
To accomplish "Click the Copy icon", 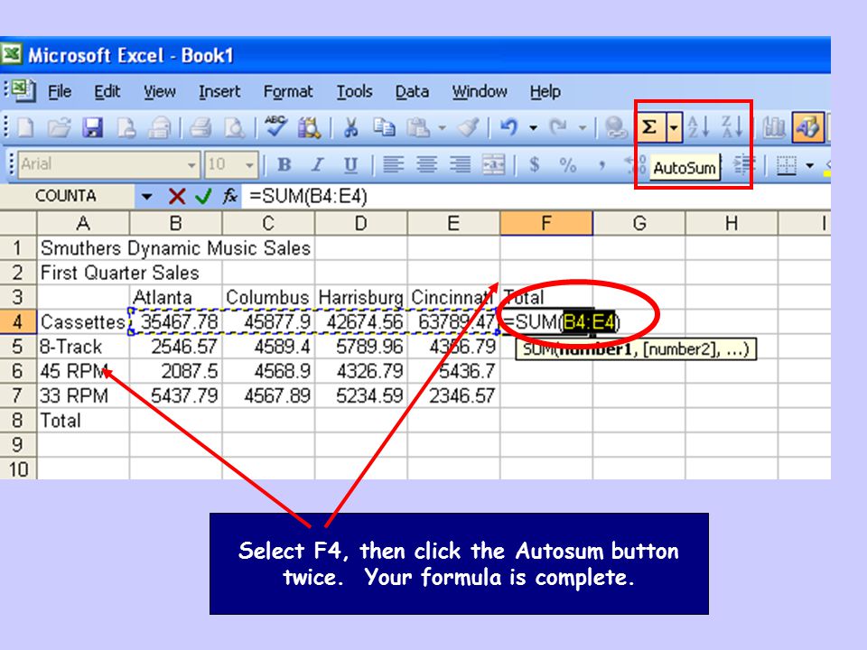I will (x=384, y=128).
